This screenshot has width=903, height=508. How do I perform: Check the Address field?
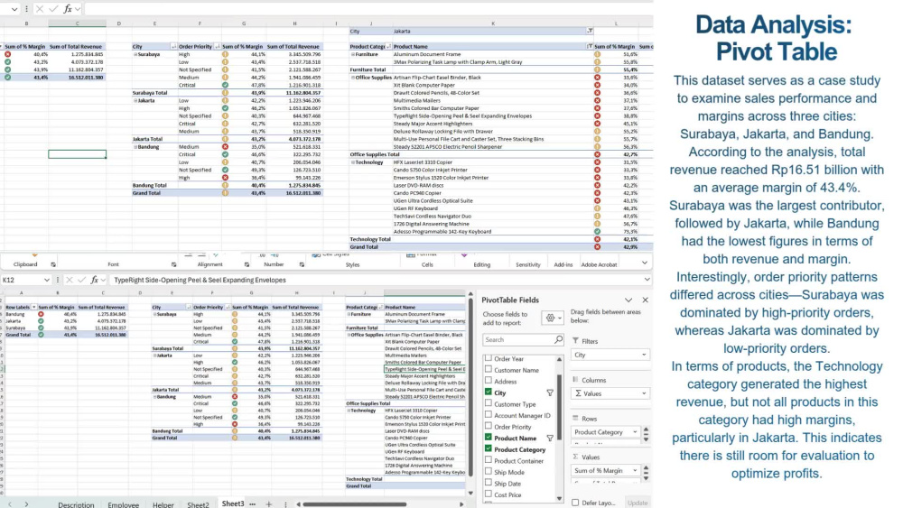click(x=489, y=381)
